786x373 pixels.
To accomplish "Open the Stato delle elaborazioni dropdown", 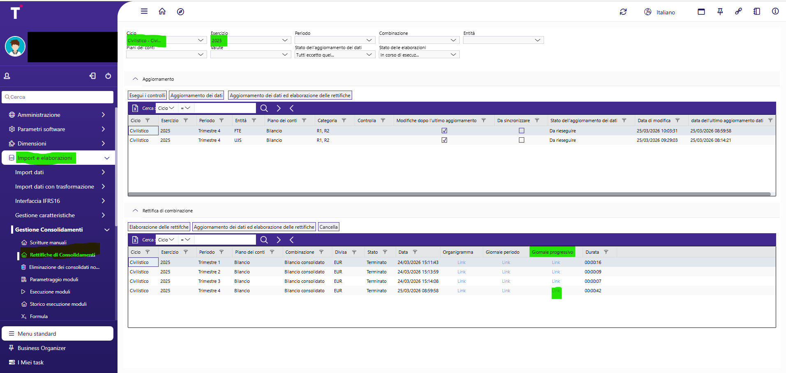I will coord(418,55).
